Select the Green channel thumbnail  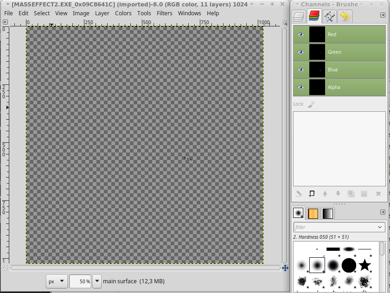coord(317,52)
